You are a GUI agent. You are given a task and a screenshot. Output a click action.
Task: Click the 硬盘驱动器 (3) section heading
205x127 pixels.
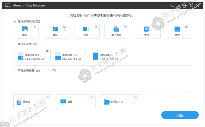point(28,44)
